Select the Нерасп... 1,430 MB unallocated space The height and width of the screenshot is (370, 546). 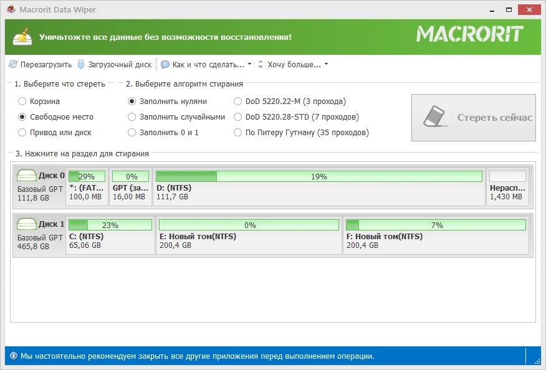[x=508, y=187]
